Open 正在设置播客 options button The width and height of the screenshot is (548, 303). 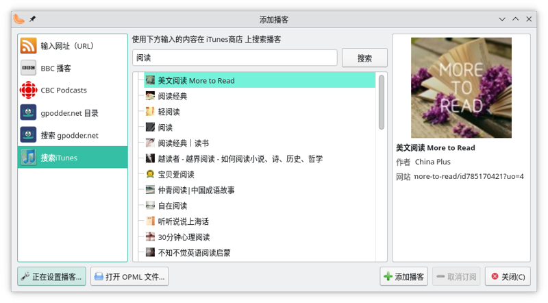[x=52, y=277]
